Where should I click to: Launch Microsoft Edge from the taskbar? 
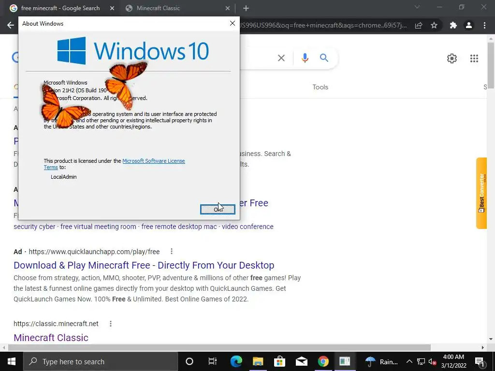tap(236, 361)
